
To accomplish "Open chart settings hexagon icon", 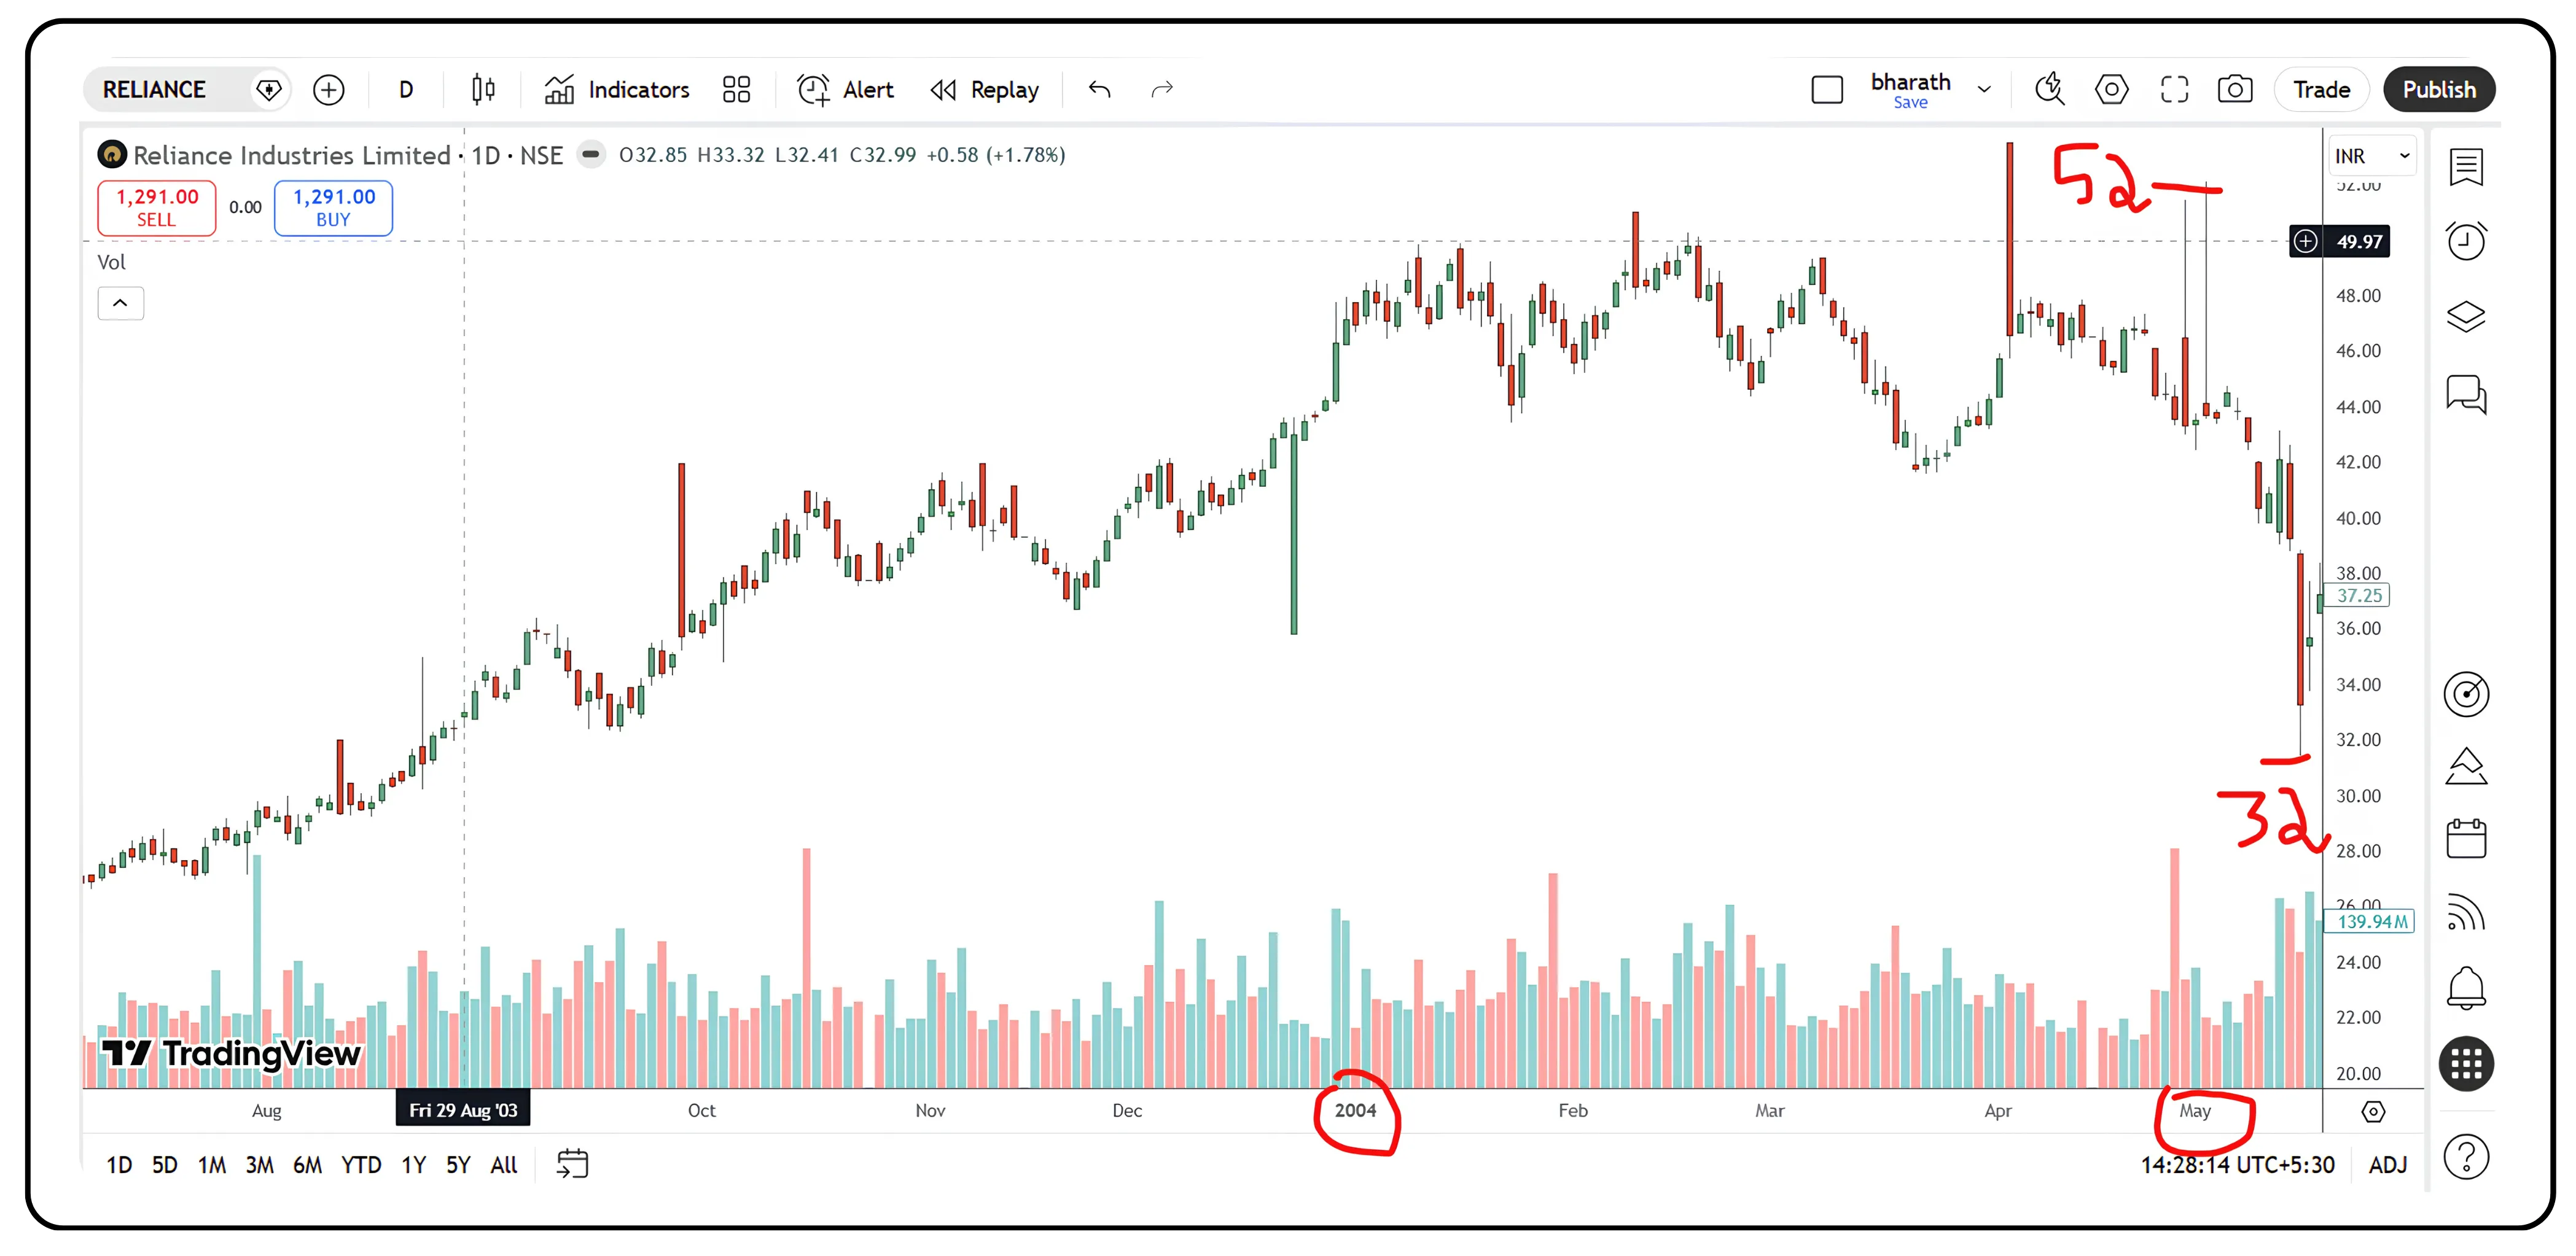I will (2111, 90).
